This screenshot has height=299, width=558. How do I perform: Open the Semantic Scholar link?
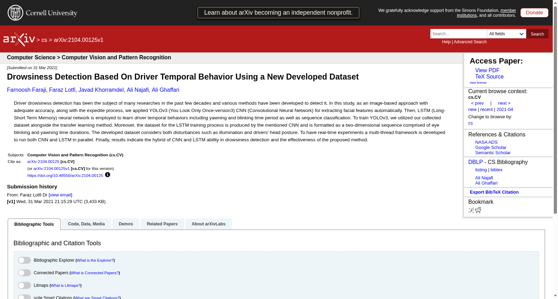[493, 153]
